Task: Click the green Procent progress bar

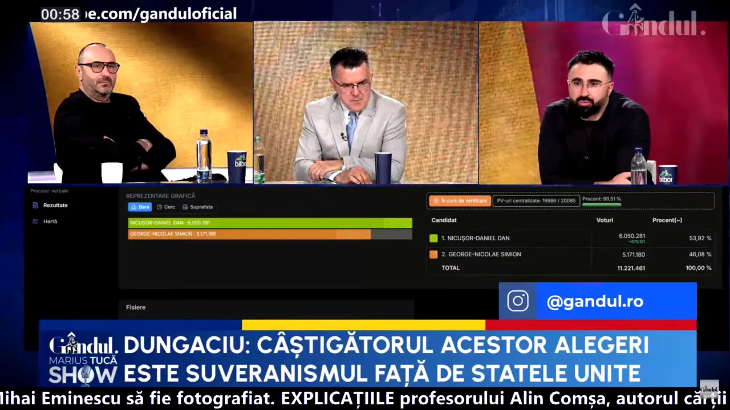Action: pyautogui.click(x=601, y=205)
